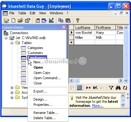Click the binoculars find icon
This screenshot has width=131, height=122.
[118, 88]
